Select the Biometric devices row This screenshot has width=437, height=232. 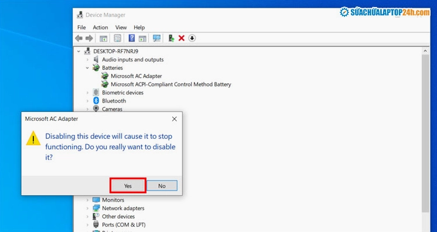pos(122,93)
